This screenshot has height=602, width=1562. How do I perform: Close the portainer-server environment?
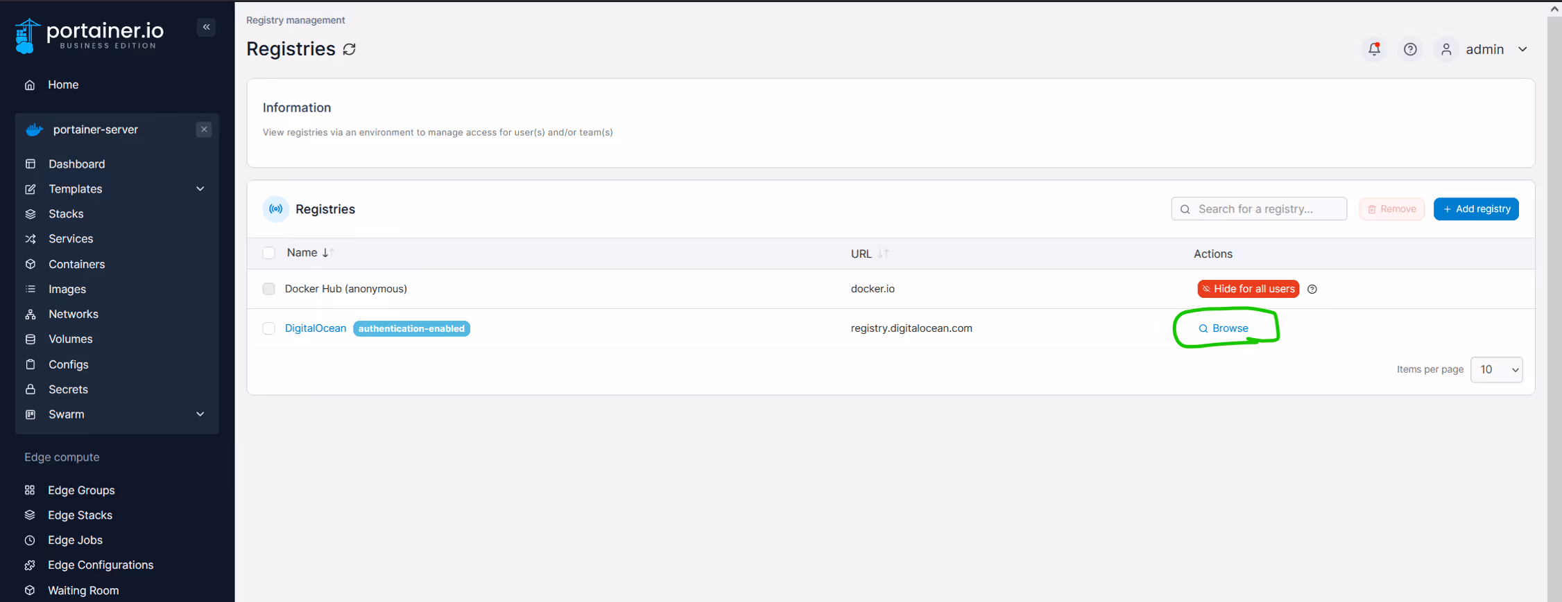click(204, 130)
